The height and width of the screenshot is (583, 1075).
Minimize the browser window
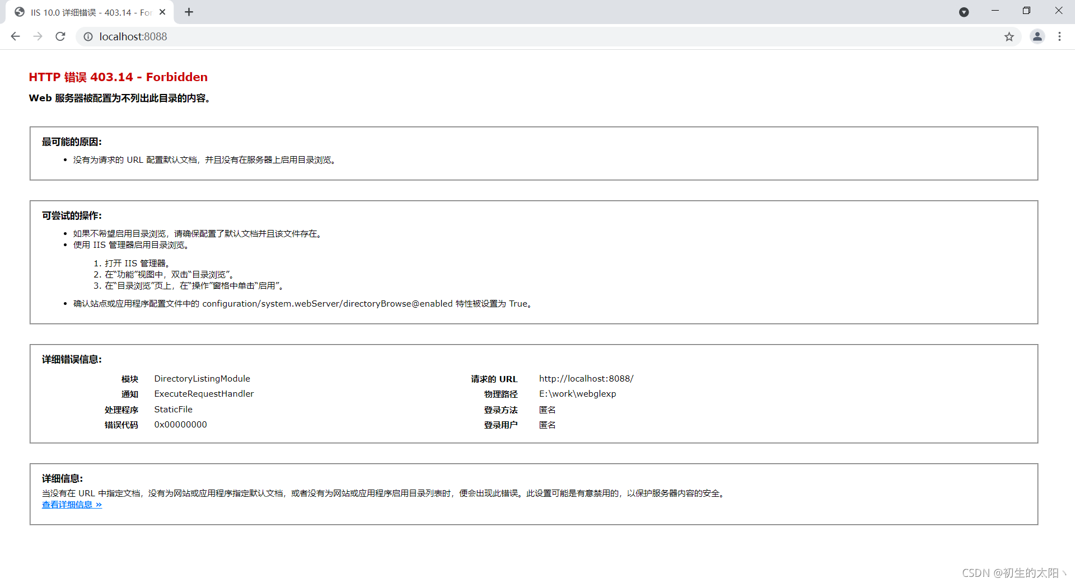pos(995,11)
